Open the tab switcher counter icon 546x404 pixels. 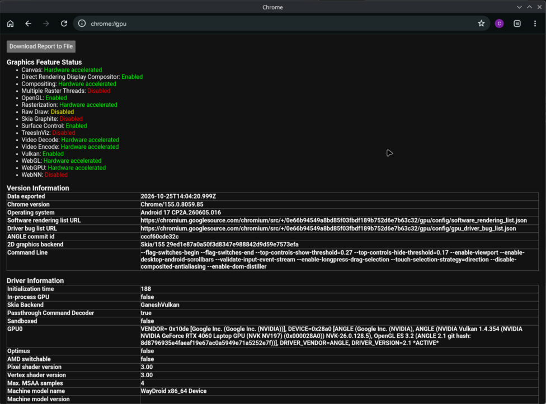pos(517,24)
